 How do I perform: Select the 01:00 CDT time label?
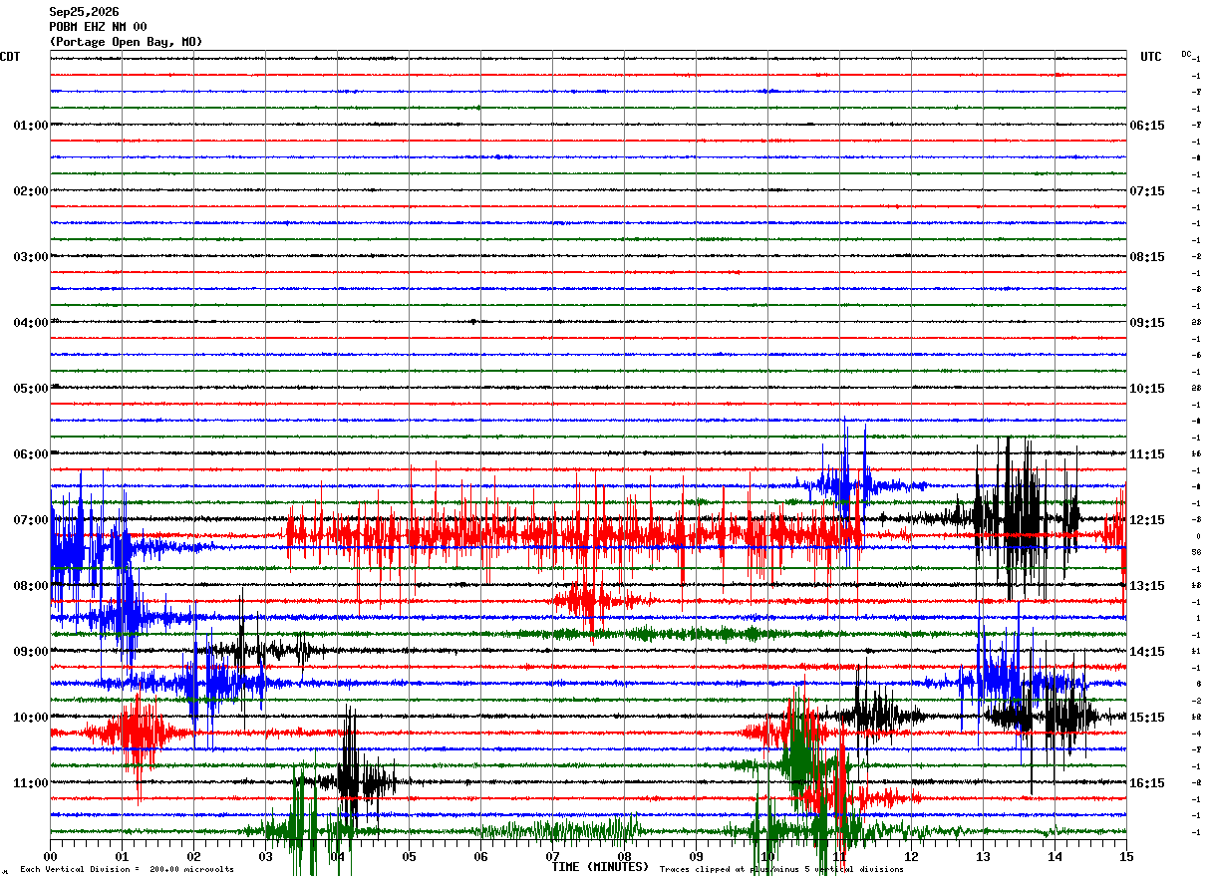(31, 126)
